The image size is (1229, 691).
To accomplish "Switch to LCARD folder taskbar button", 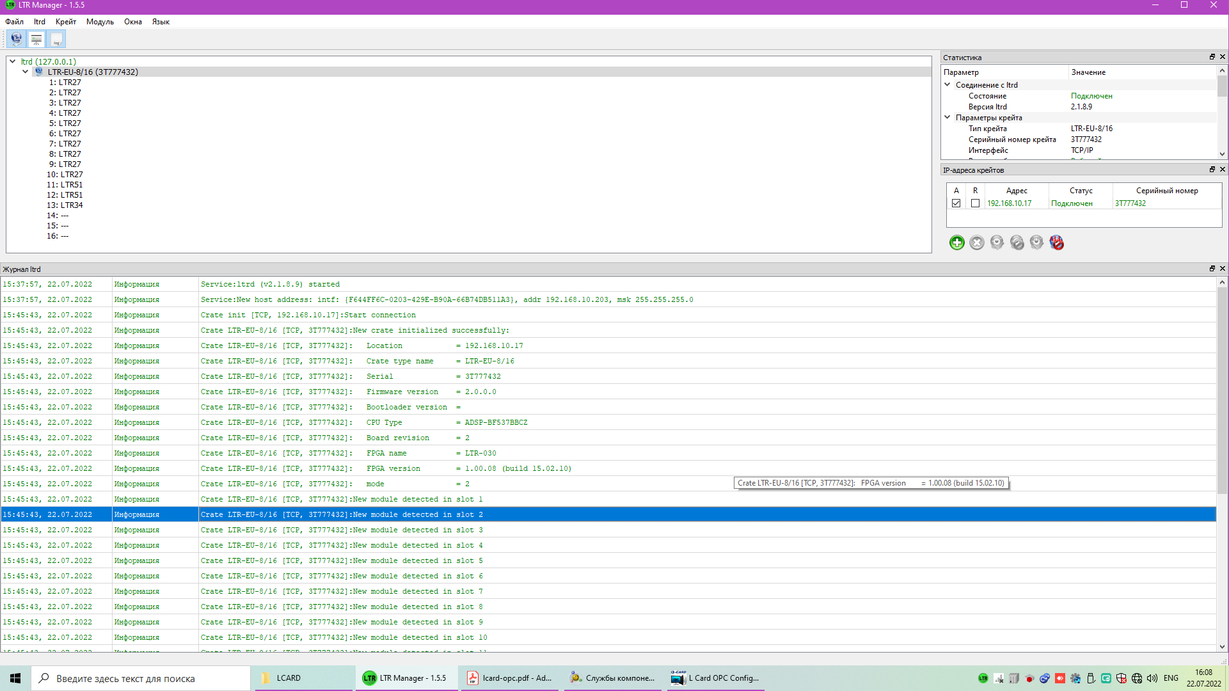I will [x=304, y=678].
